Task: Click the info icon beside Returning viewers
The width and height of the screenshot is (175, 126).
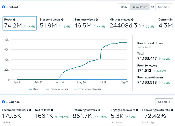Action: click(98, 110)
